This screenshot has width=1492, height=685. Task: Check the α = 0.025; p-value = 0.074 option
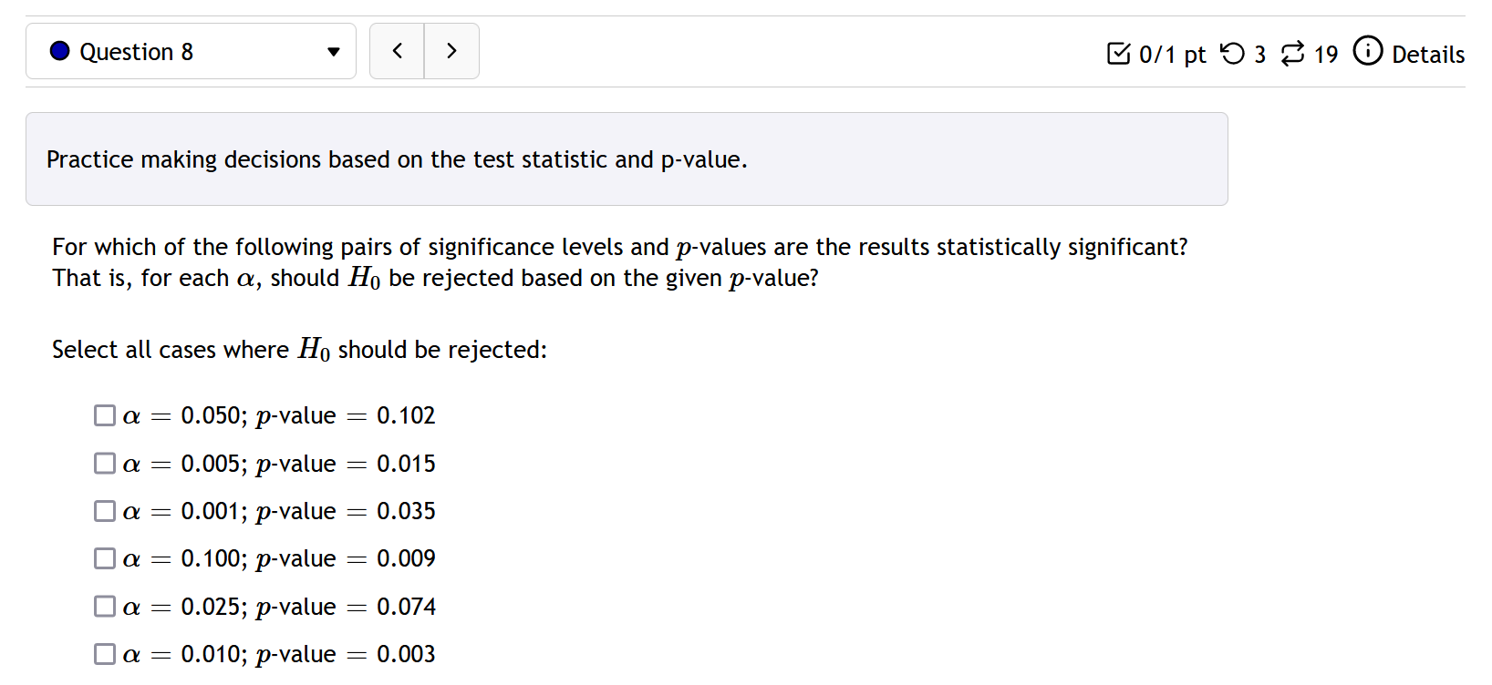click(x=105, y=607)
